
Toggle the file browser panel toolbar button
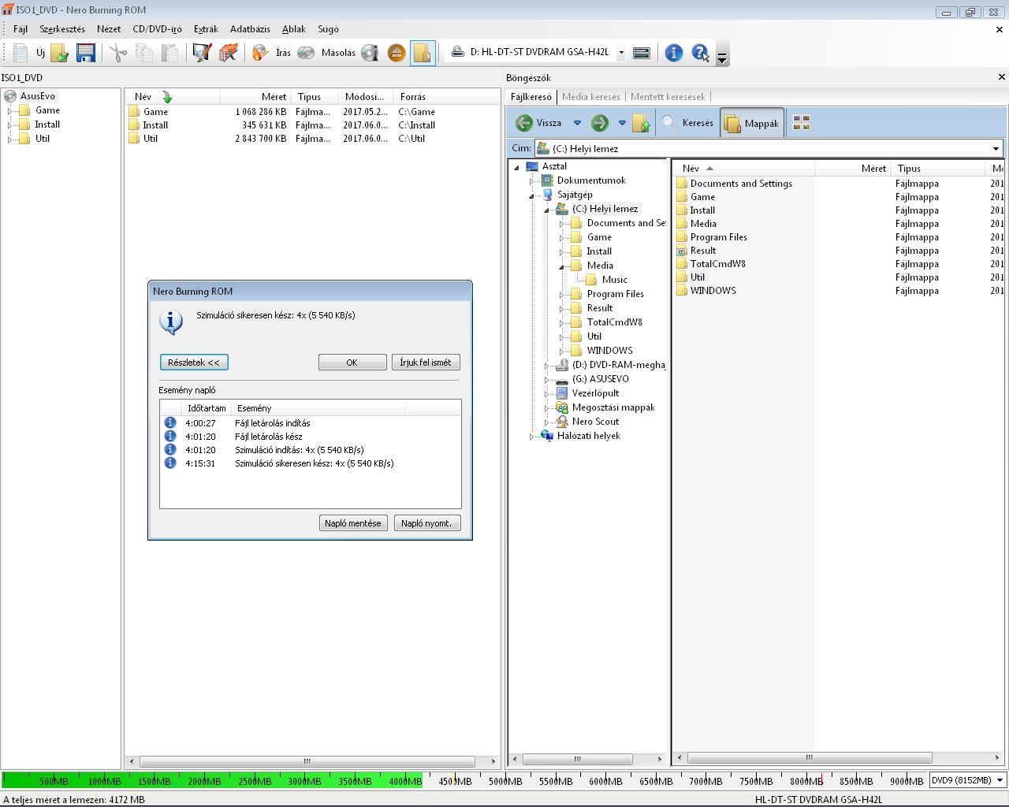point(423,53)
